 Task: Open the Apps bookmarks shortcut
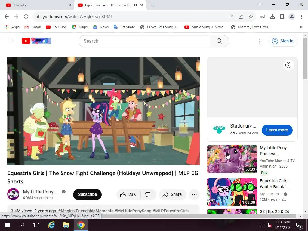click(12, 27)
